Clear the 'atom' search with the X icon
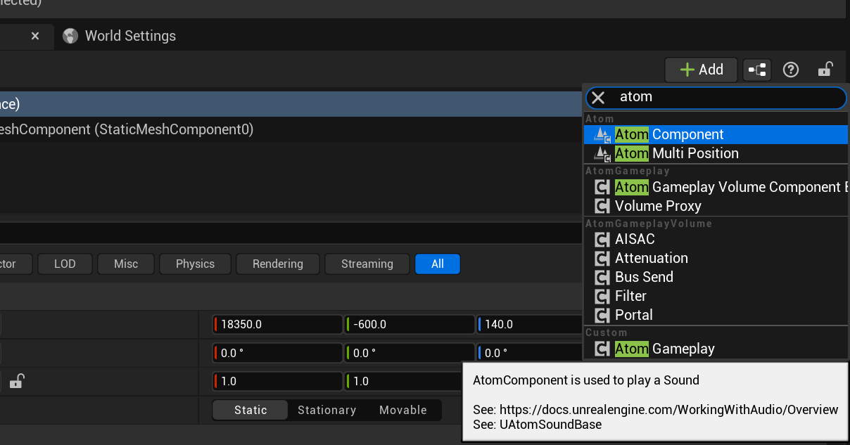The image size is (850, 445). coord(598,97)
